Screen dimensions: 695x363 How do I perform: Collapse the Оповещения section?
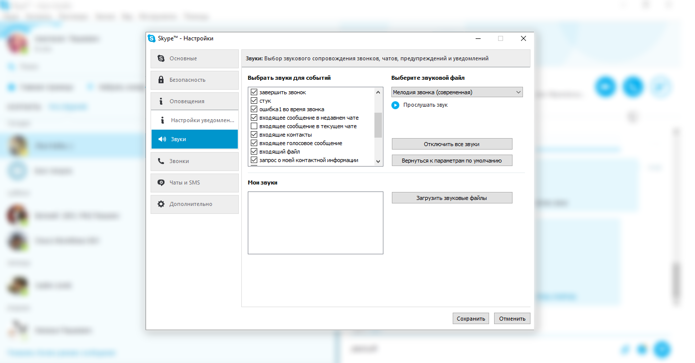(x=195, y=101)
